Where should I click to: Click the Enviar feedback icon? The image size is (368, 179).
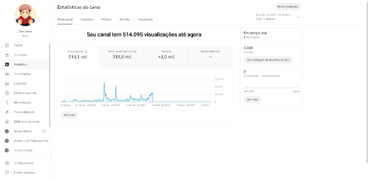[x=7, y=173]
